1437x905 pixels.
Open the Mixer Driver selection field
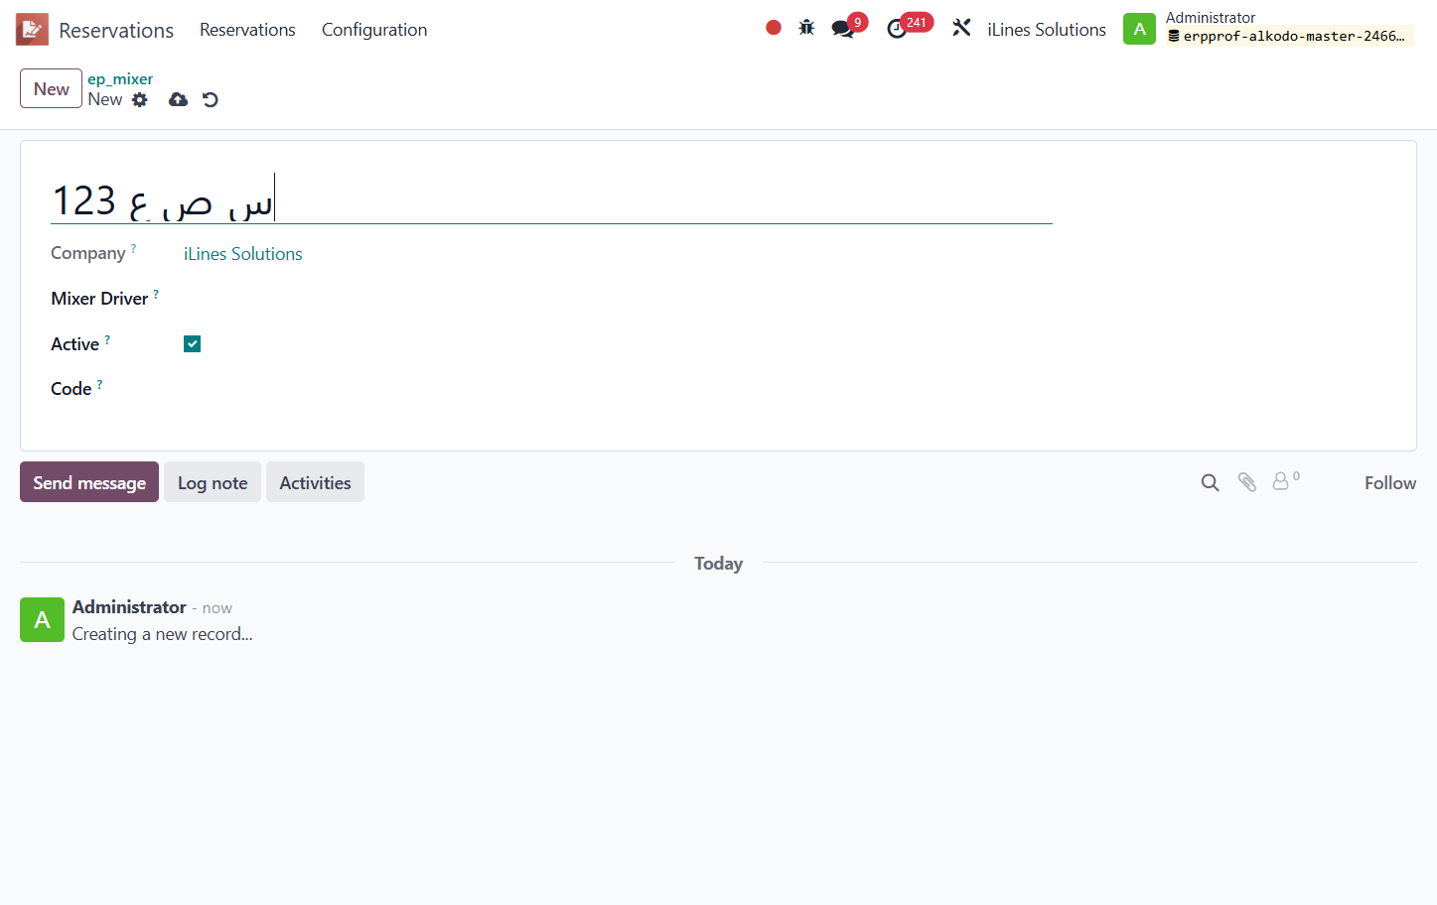tap(616, 299)
